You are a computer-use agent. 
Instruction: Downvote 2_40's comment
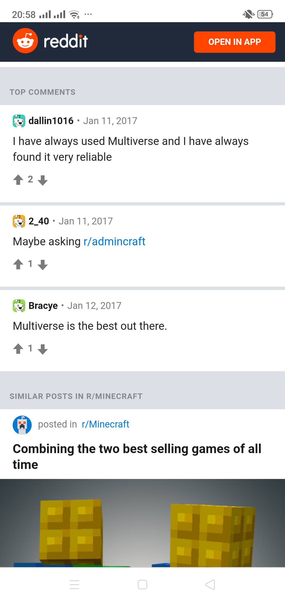(x=43, y=264)
